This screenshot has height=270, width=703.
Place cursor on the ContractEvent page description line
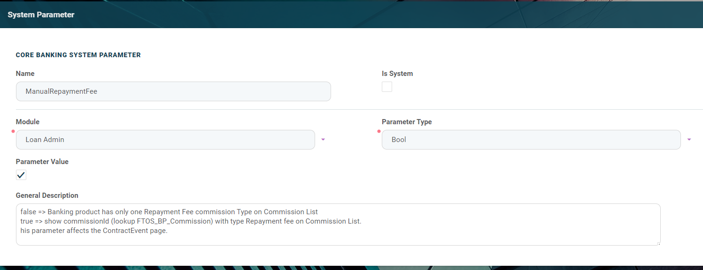click(x=94, y=230)
